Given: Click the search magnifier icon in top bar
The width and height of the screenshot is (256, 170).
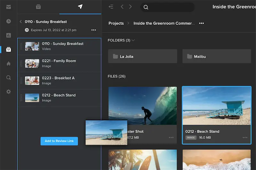Looking at the screenshot, I should point(146,7).
